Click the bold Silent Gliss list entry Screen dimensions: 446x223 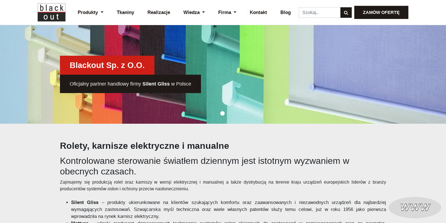(85, 203)
